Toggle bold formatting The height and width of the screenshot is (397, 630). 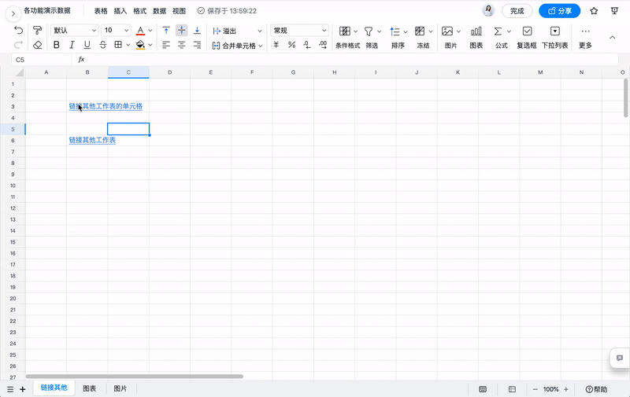[x=57, y=46]
